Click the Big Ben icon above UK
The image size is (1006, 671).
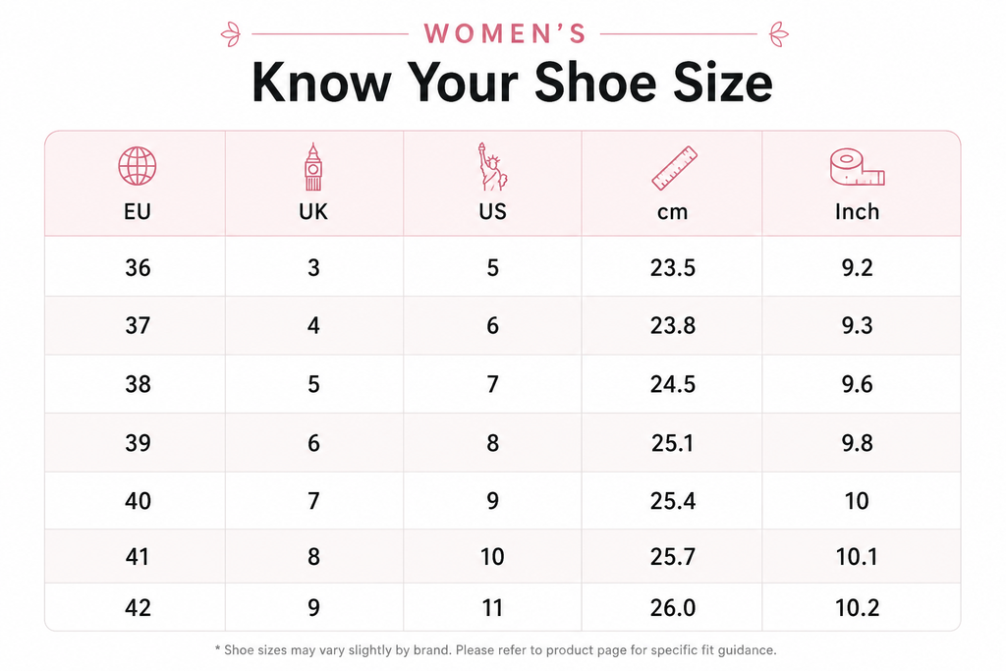point(313,167)
